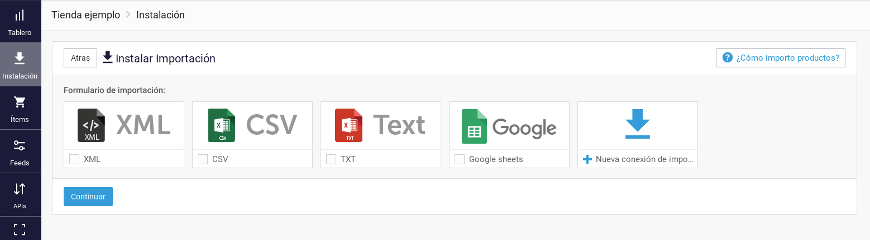Select the large blue download arrow thumbnail
The height and width of the screenshot is (240, 870).
(x=638, y=126)
